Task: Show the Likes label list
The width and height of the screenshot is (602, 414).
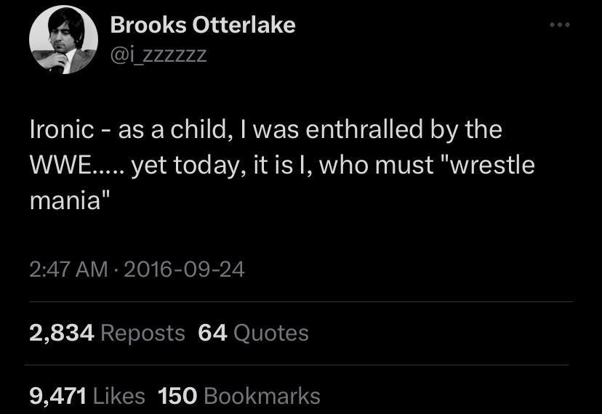Action: (x=119, y=396)
